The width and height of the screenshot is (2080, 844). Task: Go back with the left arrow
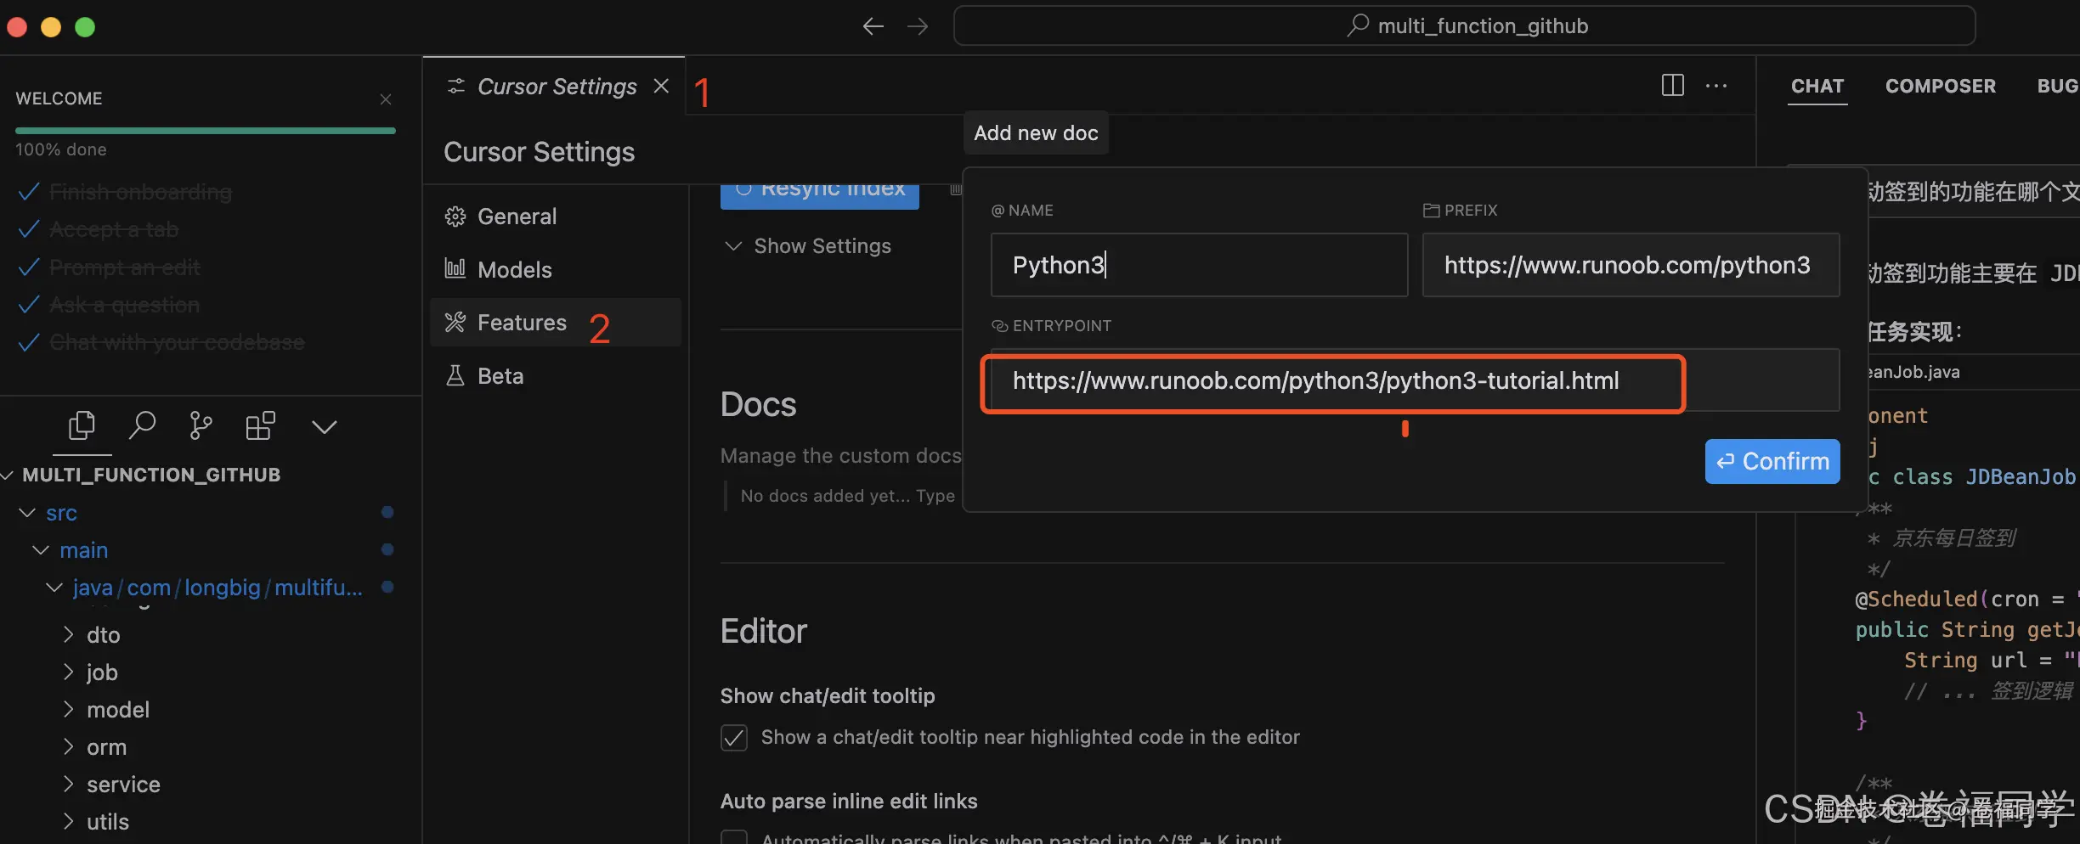pyautogui.click(x=873, y=26)
